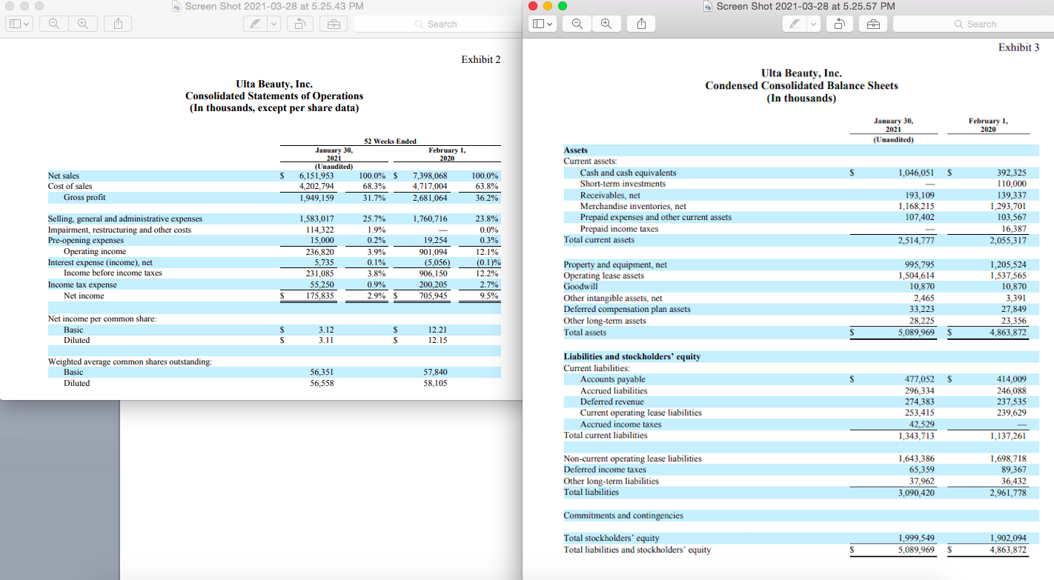Image resolution: width=1054 pixels, height=580 pixels.
Task: Click 'Property and equipment, net' label
Action: coord(615,264)
